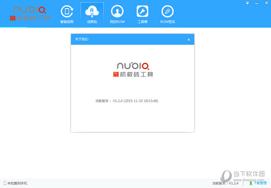This screenshot has width=271, height=188.
Task: Click the nubia 刷机救砖工具 logo in header
Action: click(30, 13)
